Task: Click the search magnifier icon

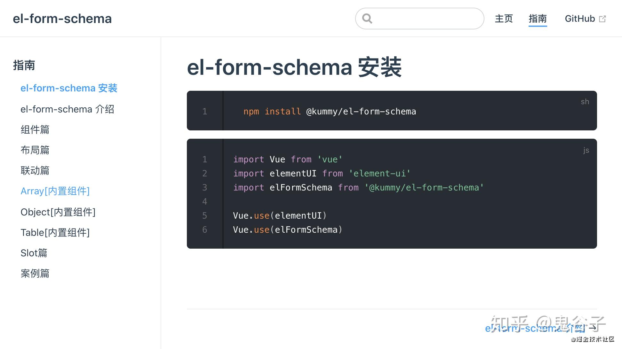Action: pos(367,18)
